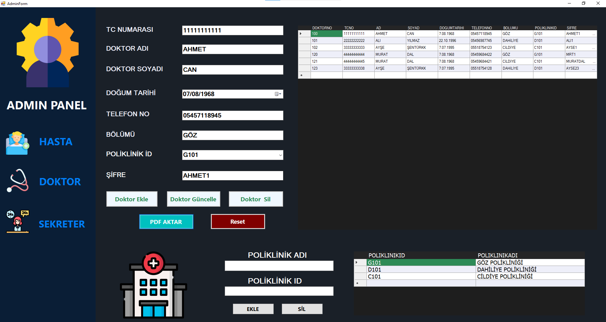The width and height of the screenshot is (606, 322).
Task: Click the hospital building icon
Action: 153,285
